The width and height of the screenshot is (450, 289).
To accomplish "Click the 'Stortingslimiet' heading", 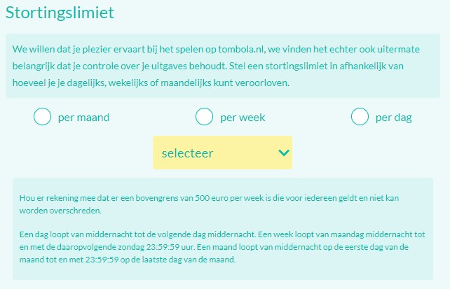I will [60, 13].
